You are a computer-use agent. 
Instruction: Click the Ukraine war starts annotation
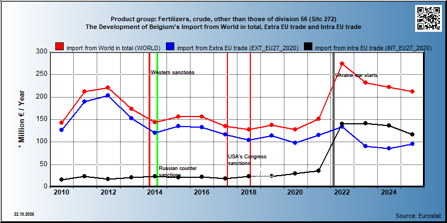pyautogui.click(x=356, y=75)
